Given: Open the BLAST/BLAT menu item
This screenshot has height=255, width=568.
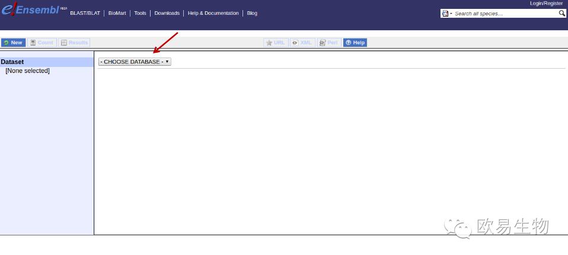Looking at the screenshot, I should click(85, 13).
